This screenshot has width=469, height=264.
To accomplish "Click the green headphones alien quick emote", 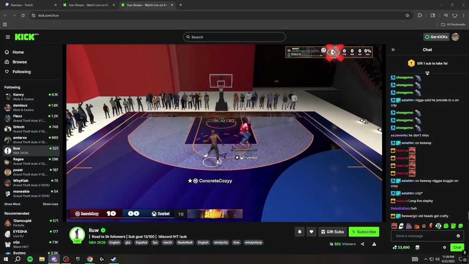I will click(x=438, y=226).
